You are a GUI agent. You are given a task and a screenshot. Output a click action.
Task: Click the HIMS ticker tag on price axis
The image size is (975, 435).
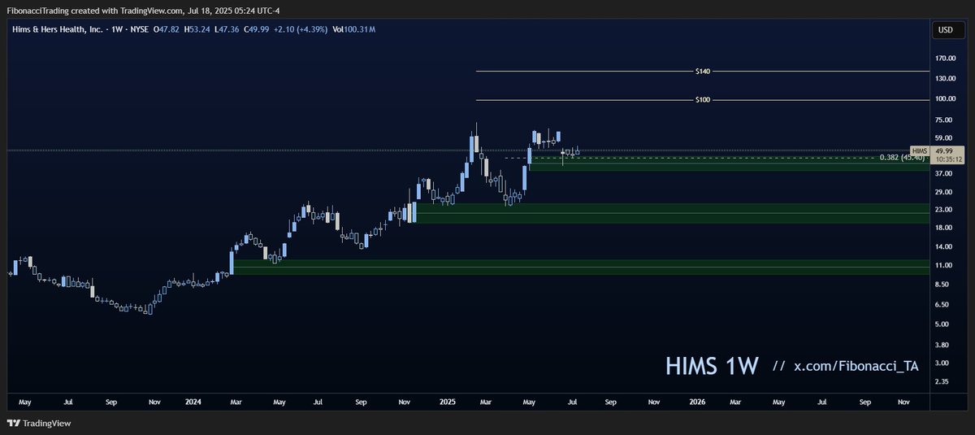920,151
